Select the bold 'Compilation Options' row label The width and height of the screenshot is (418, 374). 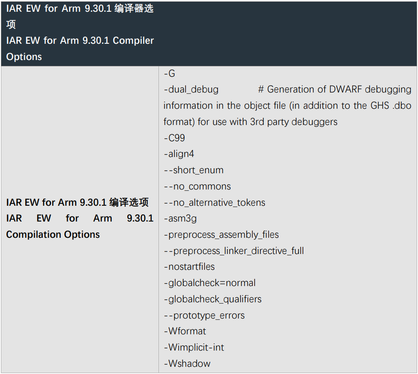53,235
